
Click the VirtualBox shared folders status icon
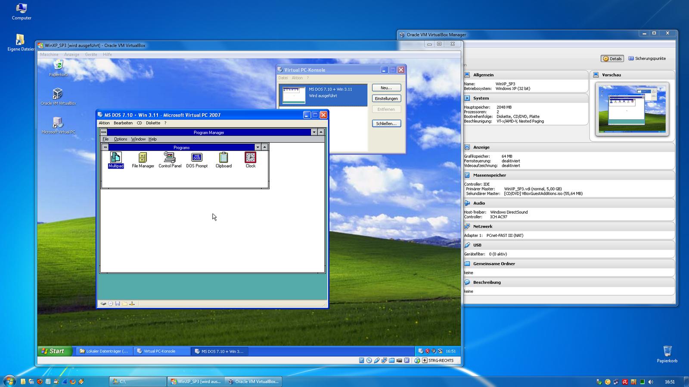click(392, 360)
